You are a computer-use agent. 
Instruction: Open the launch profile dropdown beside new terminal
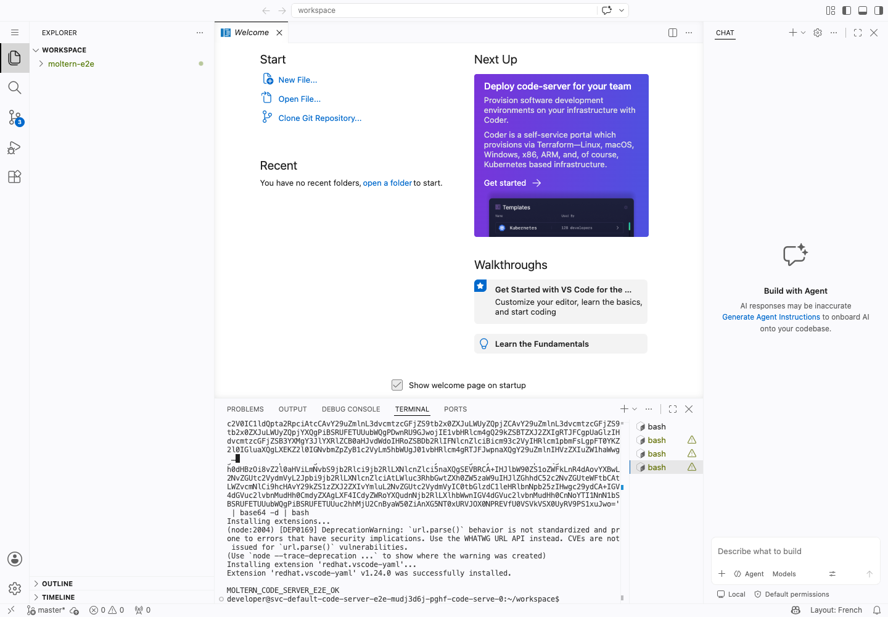635,409
